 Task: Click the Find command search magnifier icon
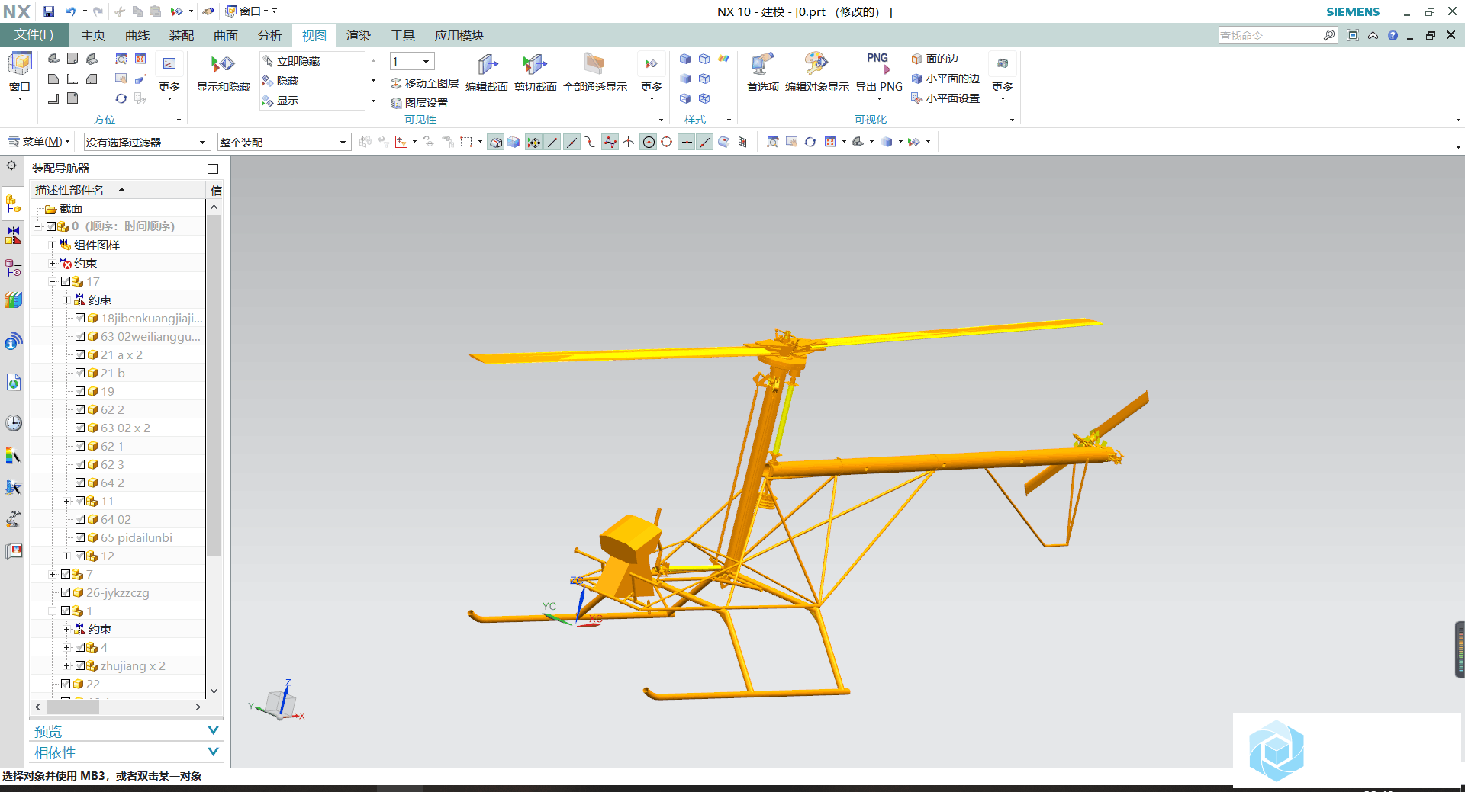pyautogui.click(x=1329, y=35)
